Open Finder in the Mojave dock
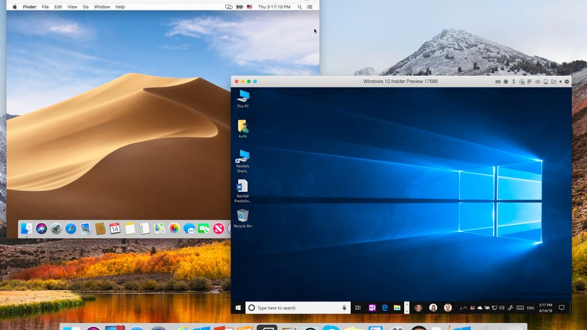 26,229
